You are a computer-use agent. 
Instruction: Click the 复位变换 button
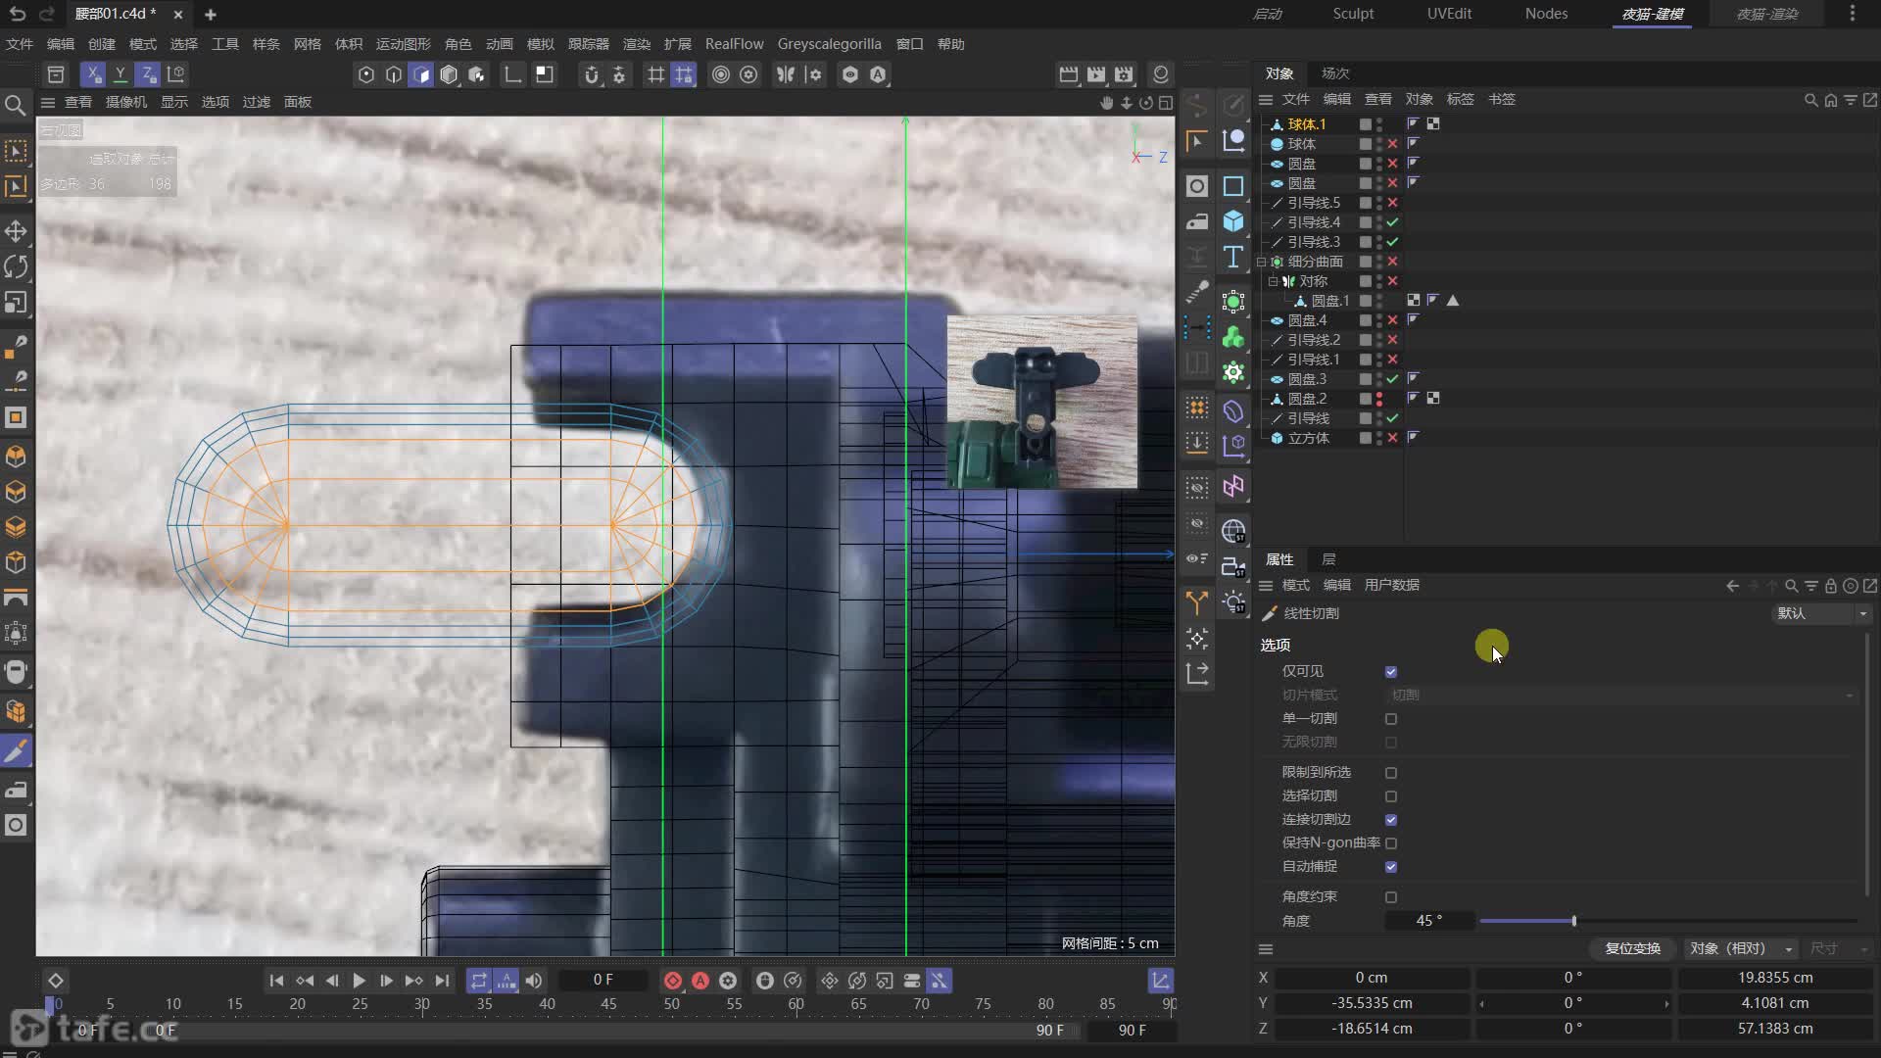(1632, 948)
